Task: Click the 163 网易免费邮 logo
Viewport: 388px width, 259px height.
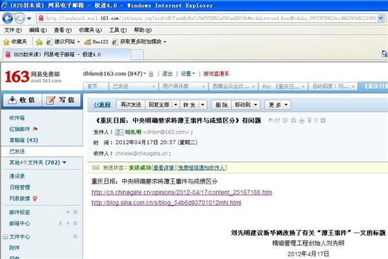Action: (33, 76)
